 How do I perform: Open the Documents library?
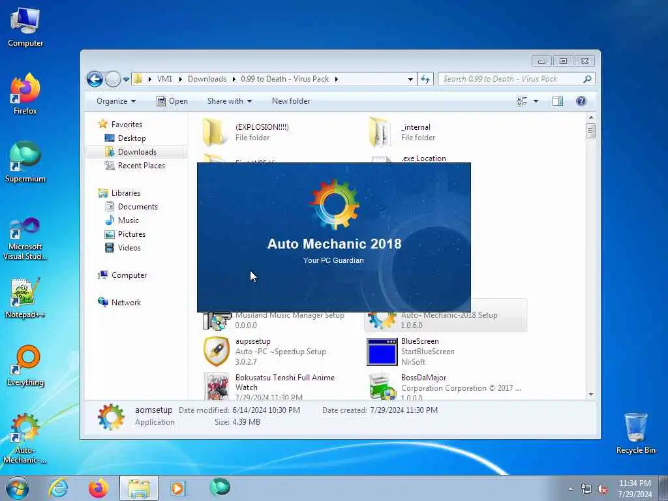coord(138,207)
